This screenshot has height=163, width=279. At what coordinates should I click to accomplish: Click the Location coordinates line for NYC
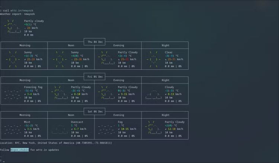(x=56, y=142)
